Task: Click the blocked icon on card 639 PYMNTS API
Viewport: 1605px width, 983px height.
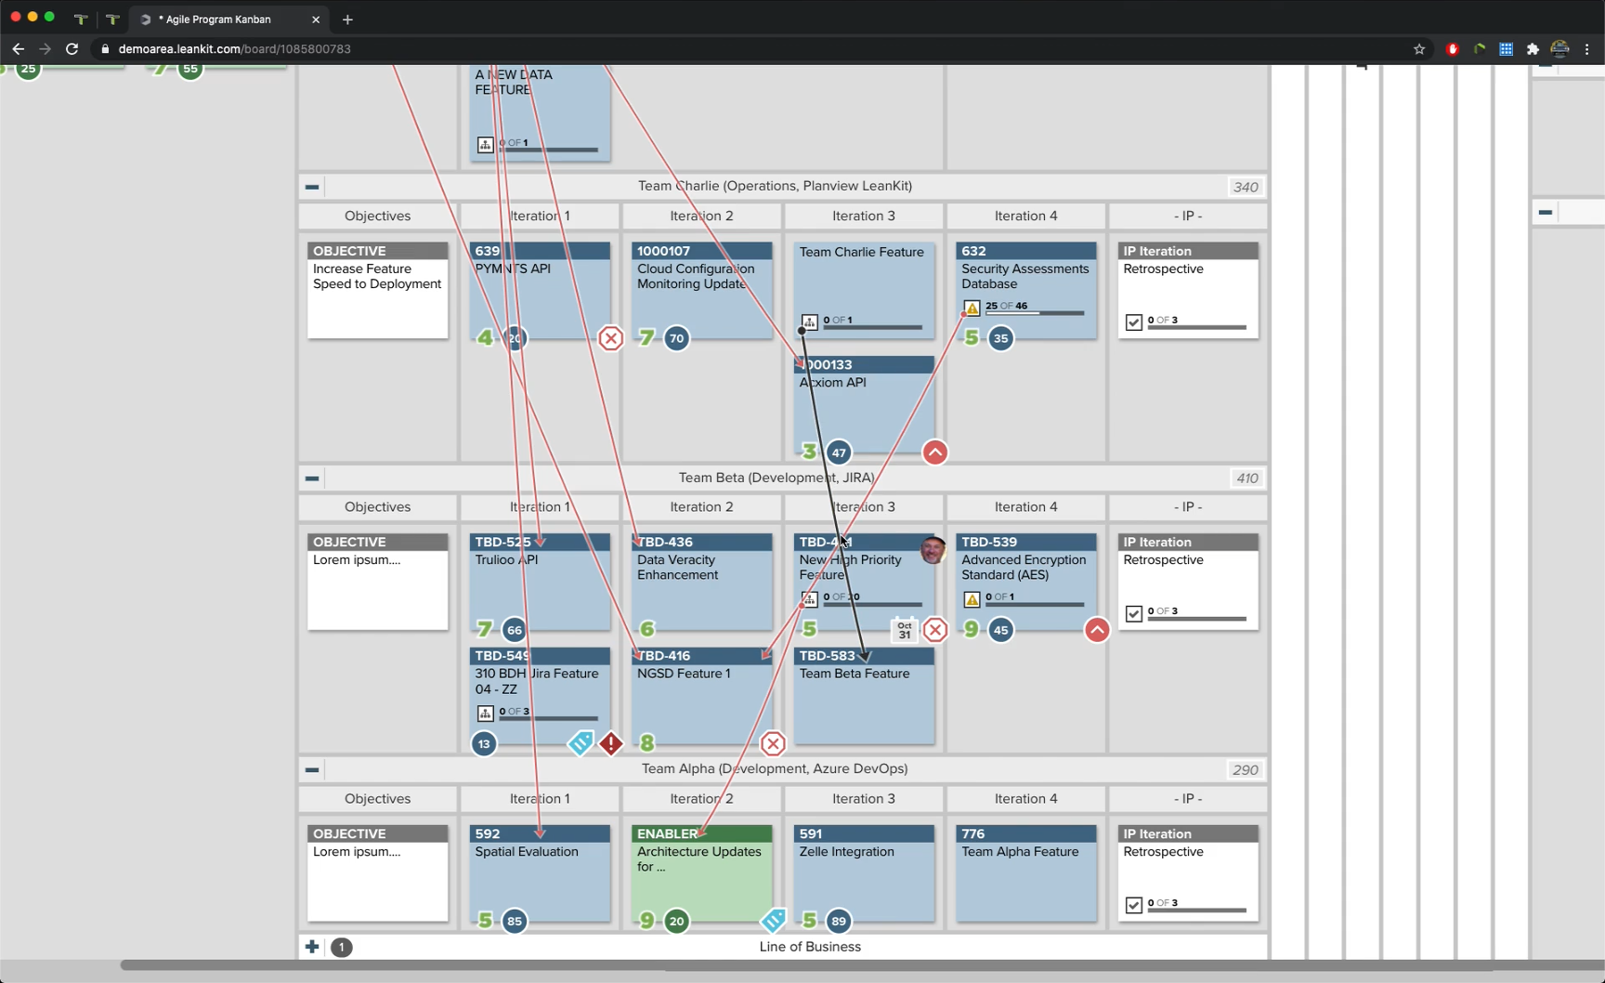Action: click(x=610, y=338)
